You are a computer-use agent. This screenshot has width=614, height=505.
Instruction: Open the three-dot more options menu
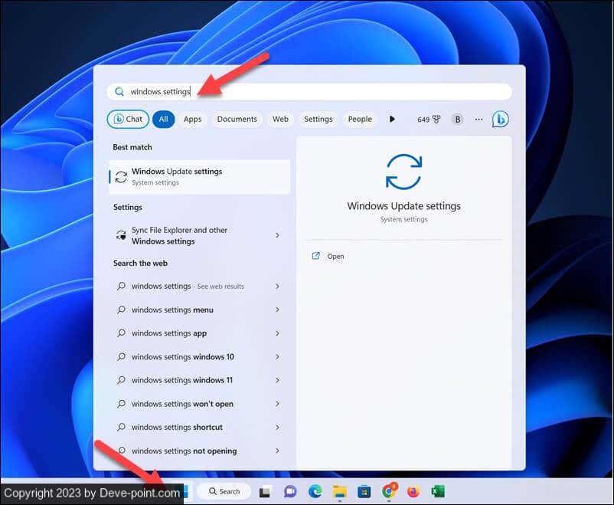(478, 119)
